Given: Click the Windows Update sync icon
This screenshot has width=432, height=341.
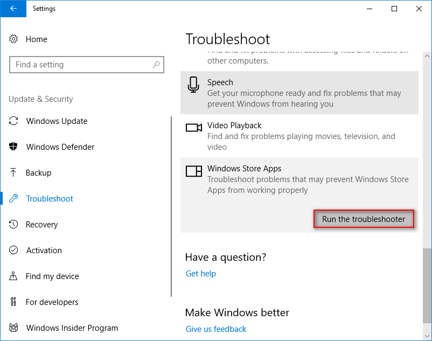Looking at the screenshot, I should pyautogui.click(x=14, y=121).
